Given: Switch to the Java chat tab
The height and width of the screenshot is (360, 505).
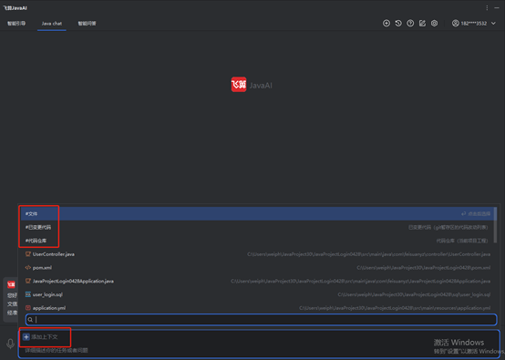Looking at the screenshot, I should pyautogui.click(x=52, y=23).
